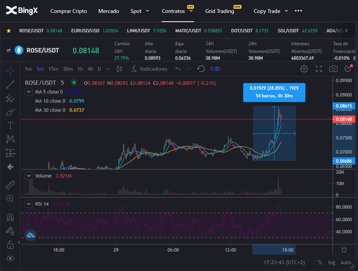Toggle auto scale mode

[346, 262]
